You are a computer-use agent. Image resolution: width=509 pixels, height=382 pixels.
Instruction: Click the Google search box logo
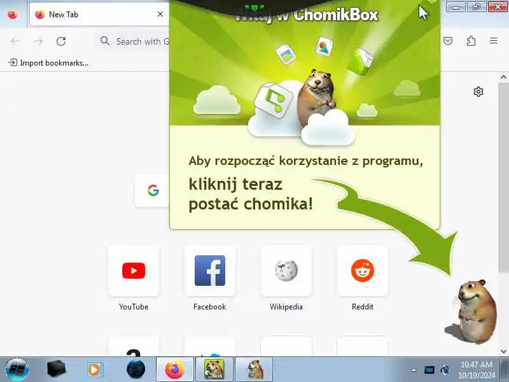coord(153,190)
